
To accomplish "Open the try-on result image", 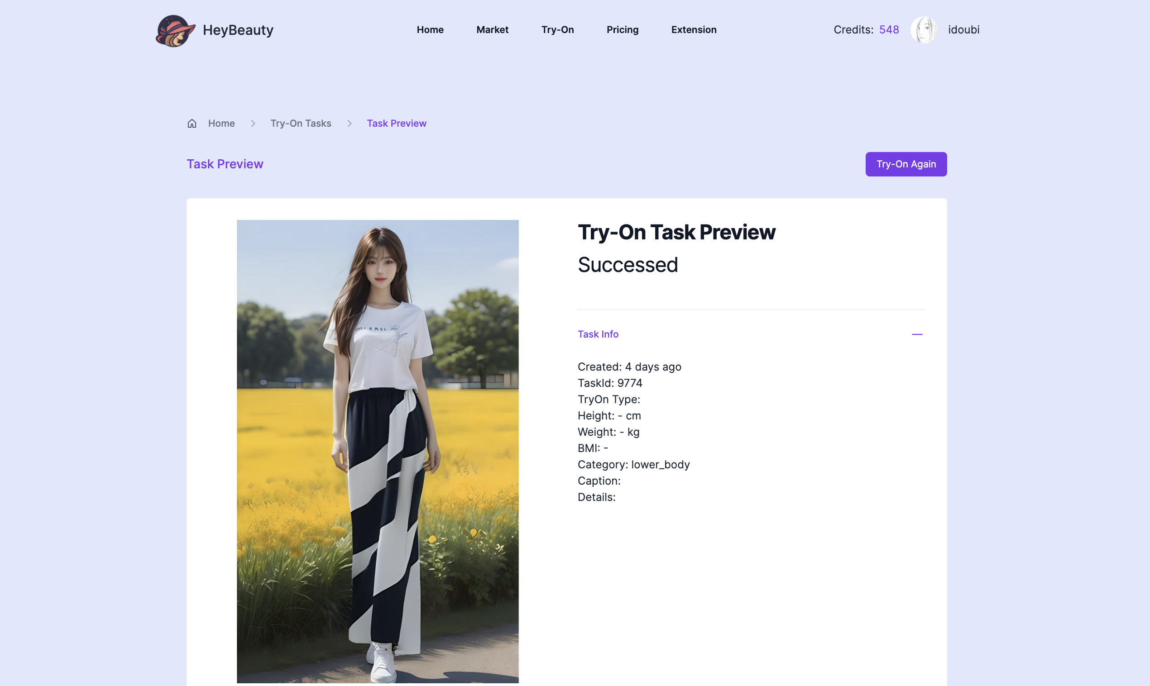I will coord(377,451).
